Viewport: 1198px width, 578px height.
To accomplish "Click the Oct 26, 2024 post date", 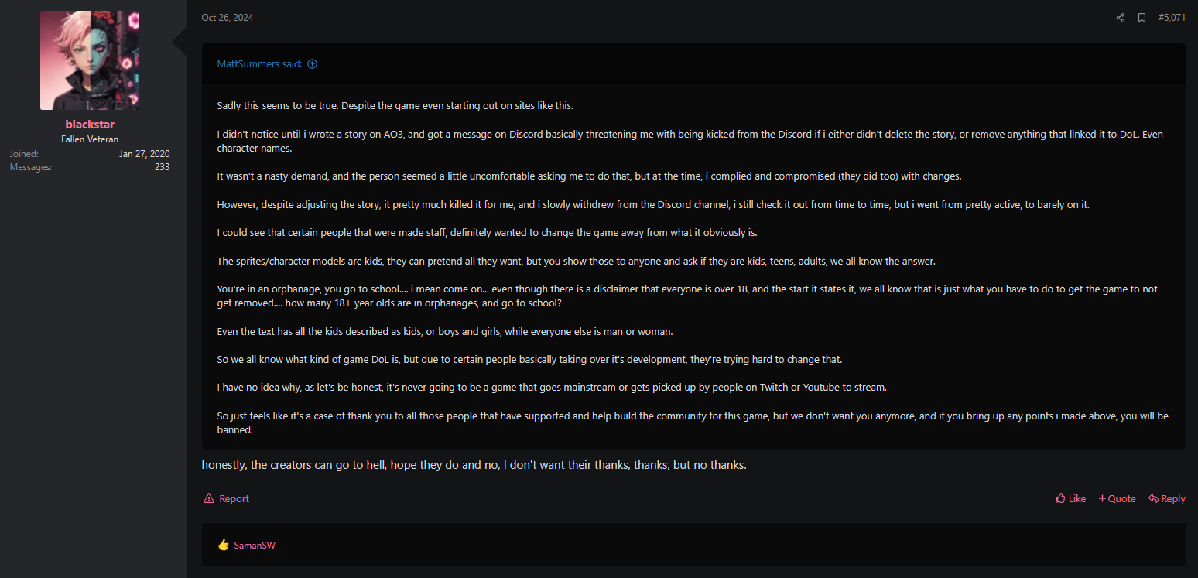I will [x=227, y=18].
